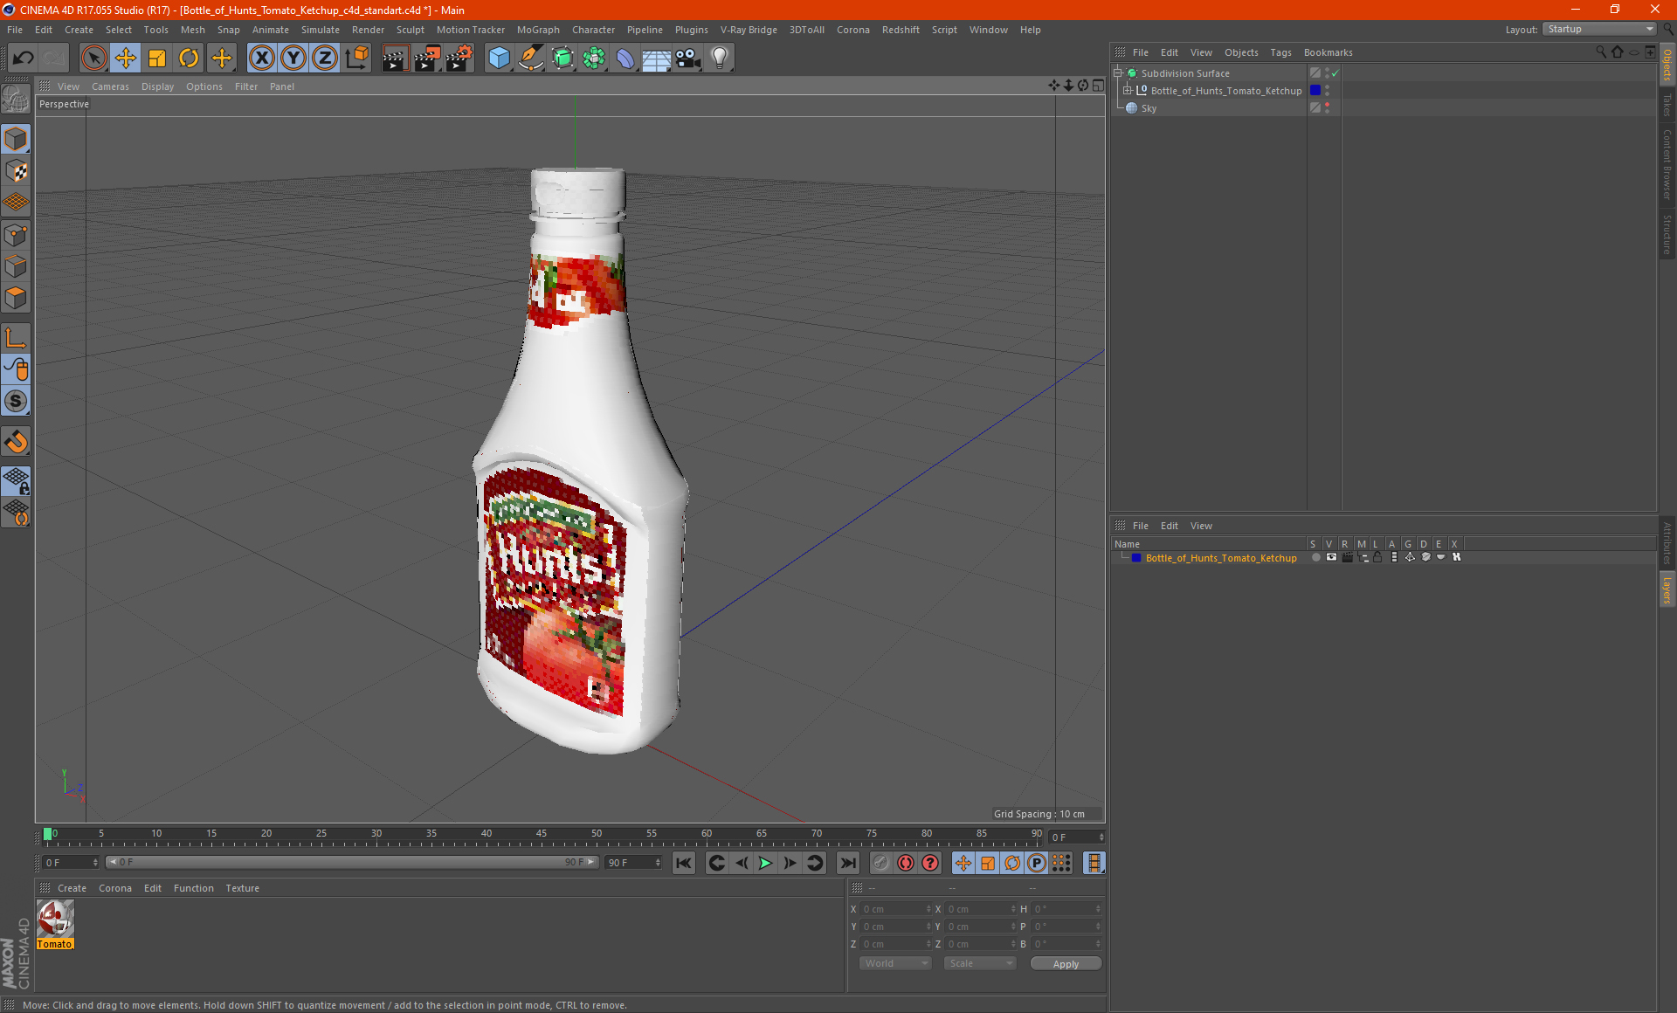Switch to Model mode
This screenshot has height=1013, width=1677.
[16, 140]
